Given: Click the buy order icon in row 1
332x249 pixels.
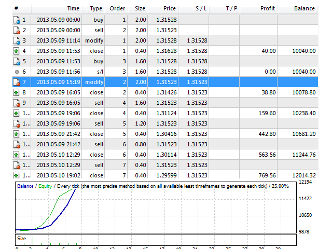Looking at the screenshot, I should [x=17, y=20].
